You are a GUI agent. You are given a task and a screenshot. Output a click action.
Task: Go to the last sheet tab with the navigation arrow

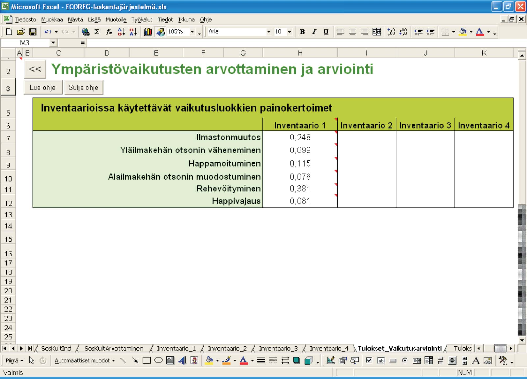pyautogui.click(x=30, y=348)
